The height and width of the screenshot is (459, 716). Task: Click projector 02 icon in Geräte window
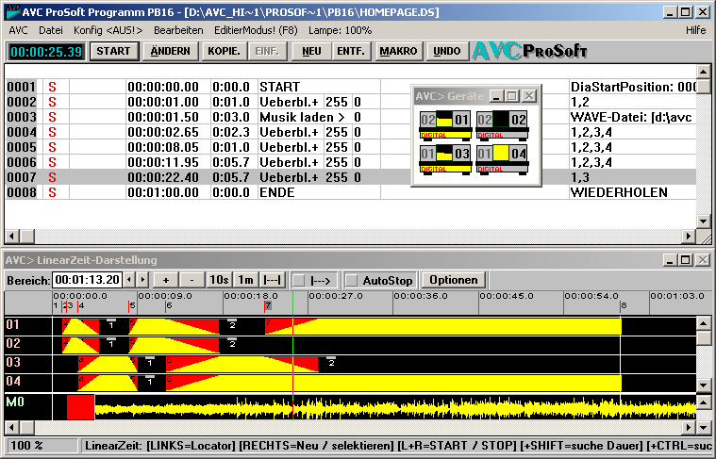(x=502, y=125)
